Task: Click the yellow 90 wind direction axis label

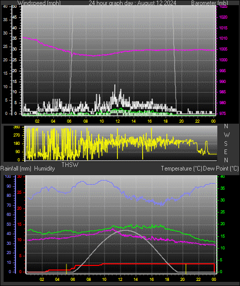Action: [18, 152]
